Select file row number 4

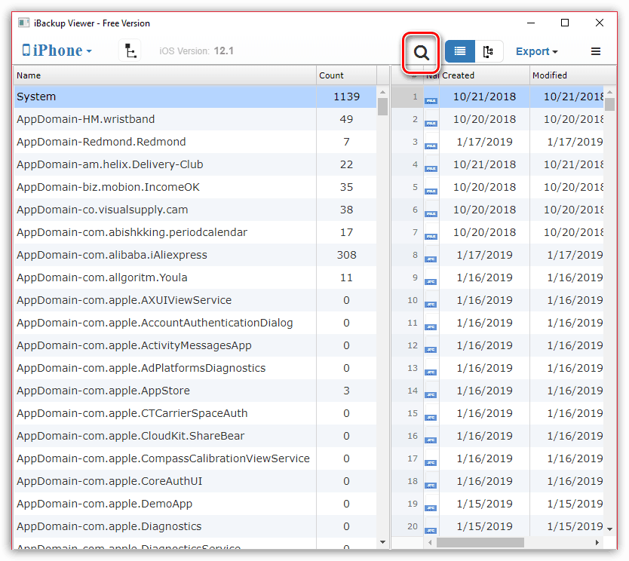click(498, 164)
